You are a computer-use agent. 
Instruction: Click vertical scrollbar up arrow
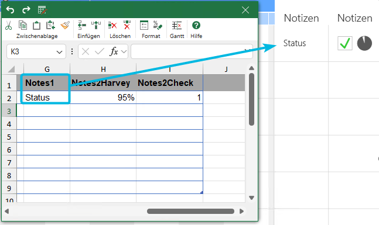(x=251, y=68)
